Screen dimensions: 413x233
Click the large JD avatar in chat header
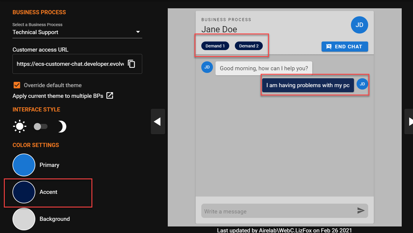359,25
